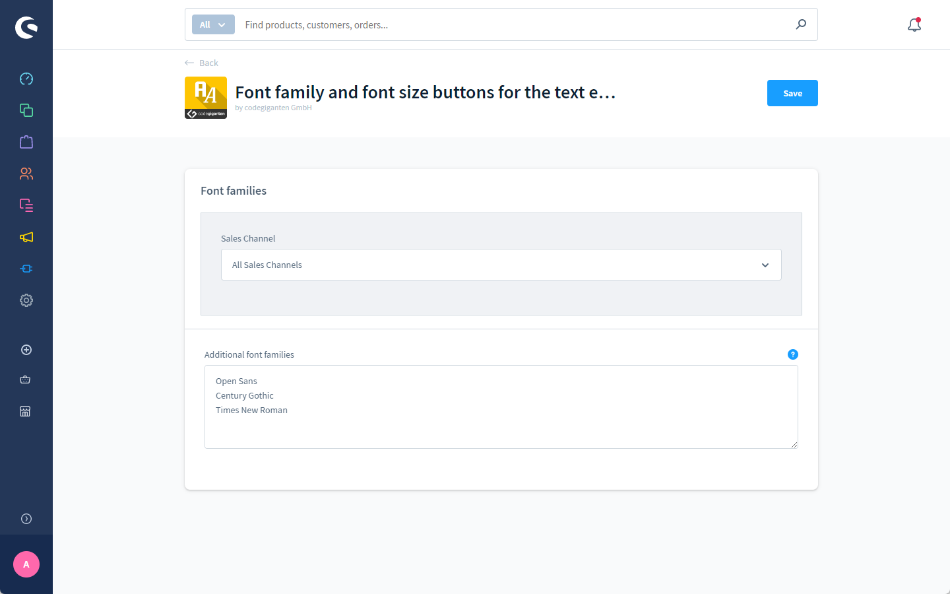
Task: Click the Shopware logo
Action: point(26,27)
